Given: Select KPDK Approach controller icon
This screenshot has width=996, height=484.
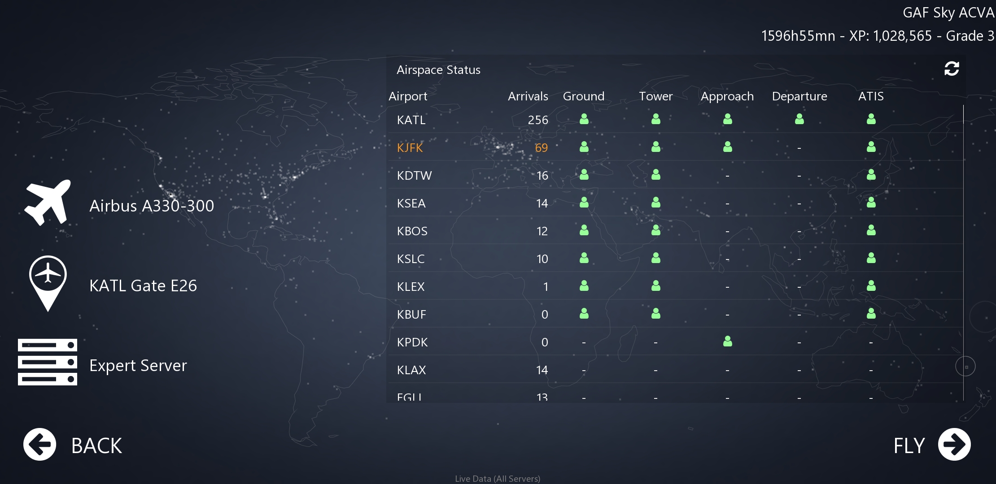Looking at the screenshot, I should point(727,341).
